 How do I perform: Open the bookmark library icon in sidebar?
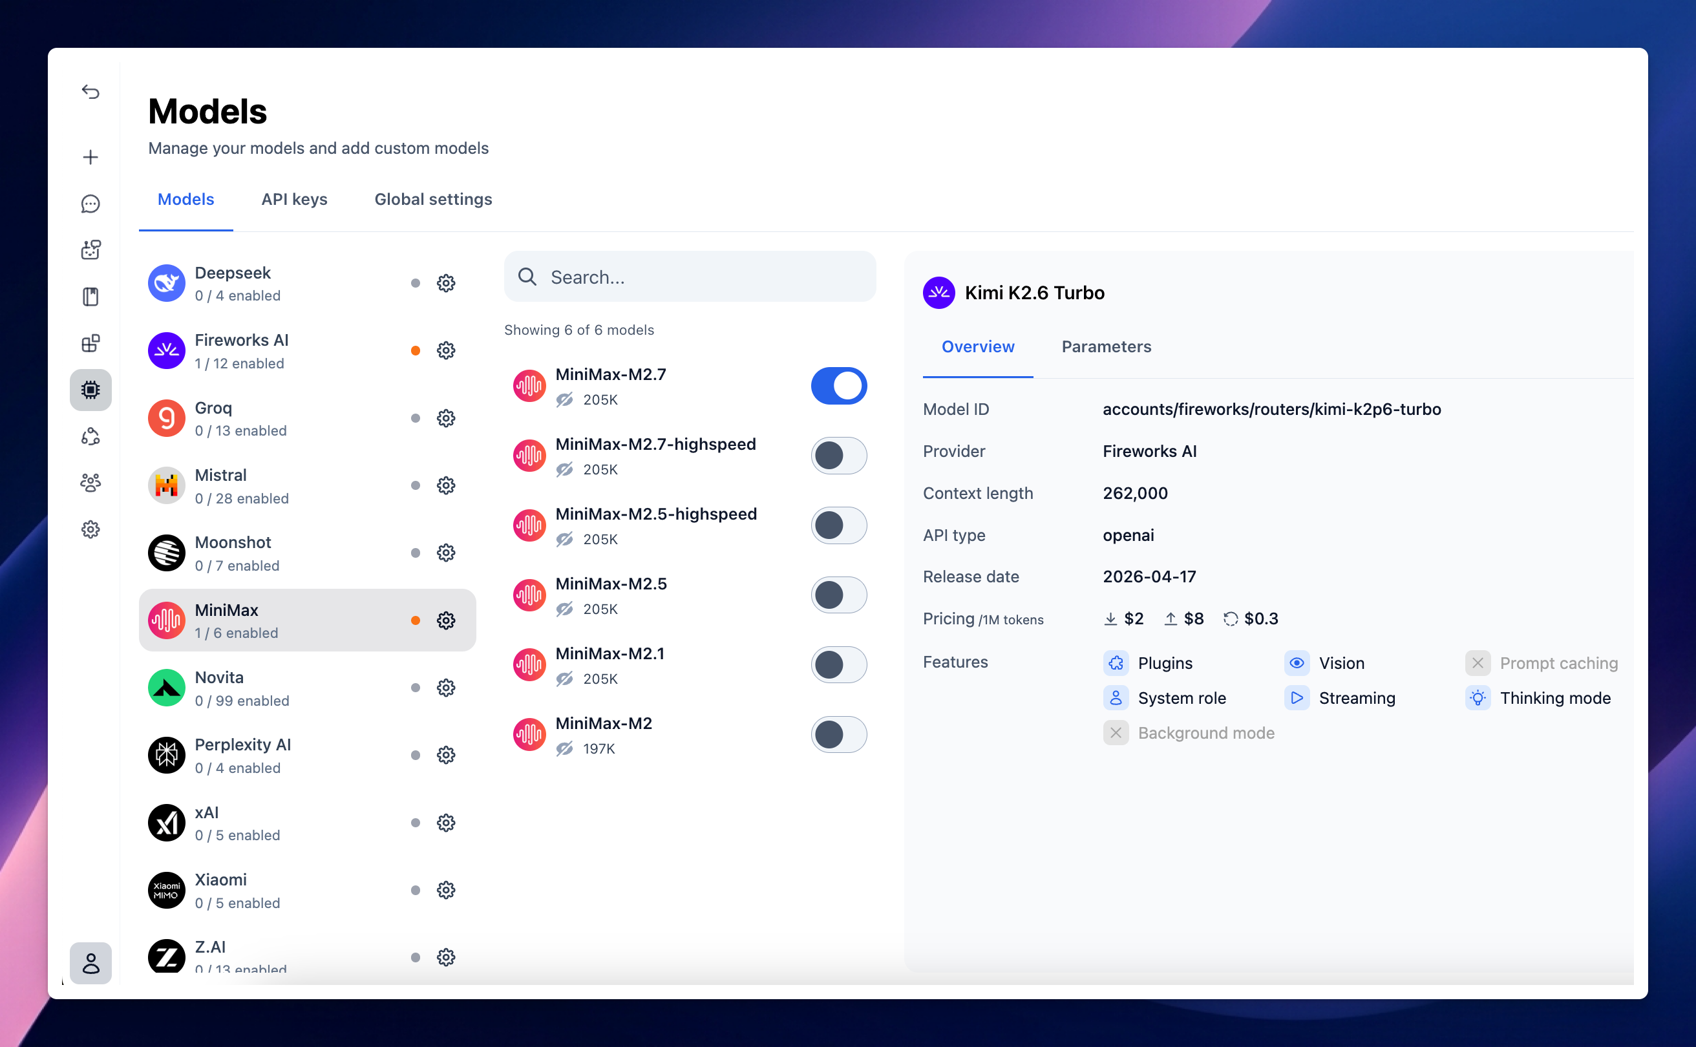(x=90, y=297)
